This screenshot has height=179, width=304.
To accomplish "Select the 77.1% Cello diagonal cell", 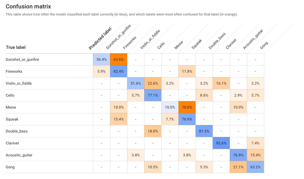I will click(x=153, y=95).
